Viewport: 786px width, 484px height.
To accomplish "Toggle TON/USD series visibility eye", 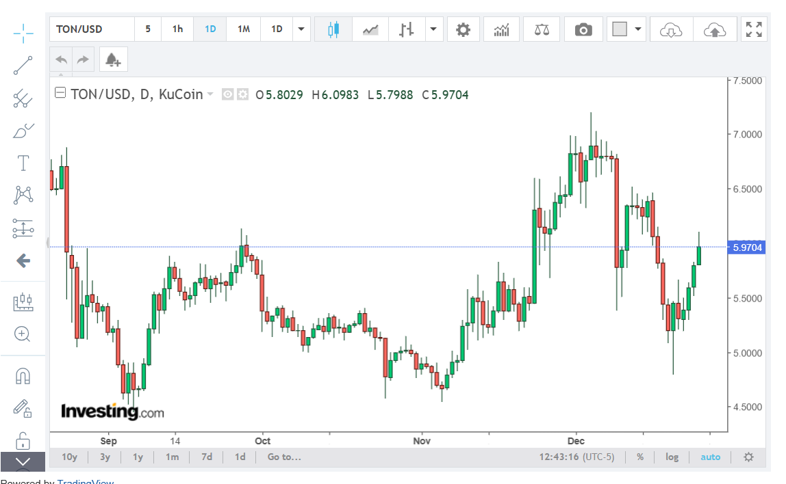I will pos(227,94).
